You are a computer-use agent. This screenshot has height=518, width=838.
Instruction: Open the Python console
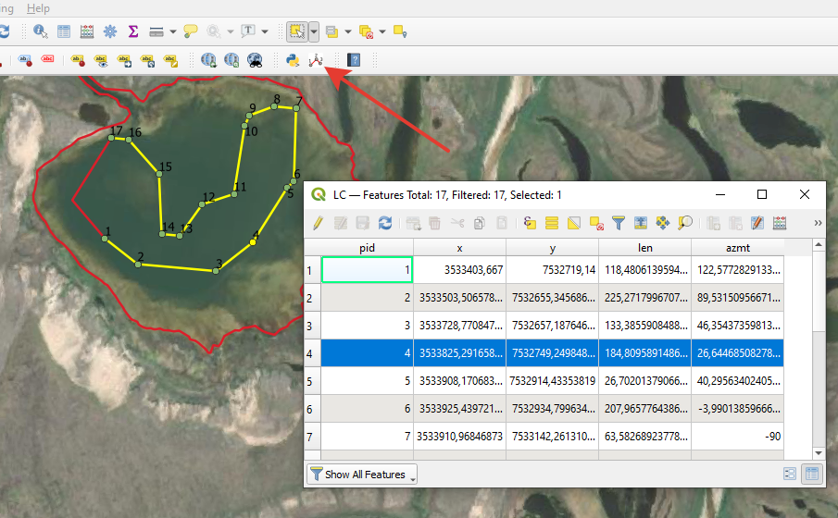coord(293,61)
